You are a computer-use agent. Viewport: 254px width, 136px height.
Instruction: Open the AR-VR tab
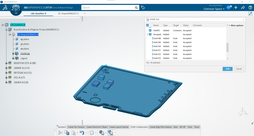click(182, 127)
